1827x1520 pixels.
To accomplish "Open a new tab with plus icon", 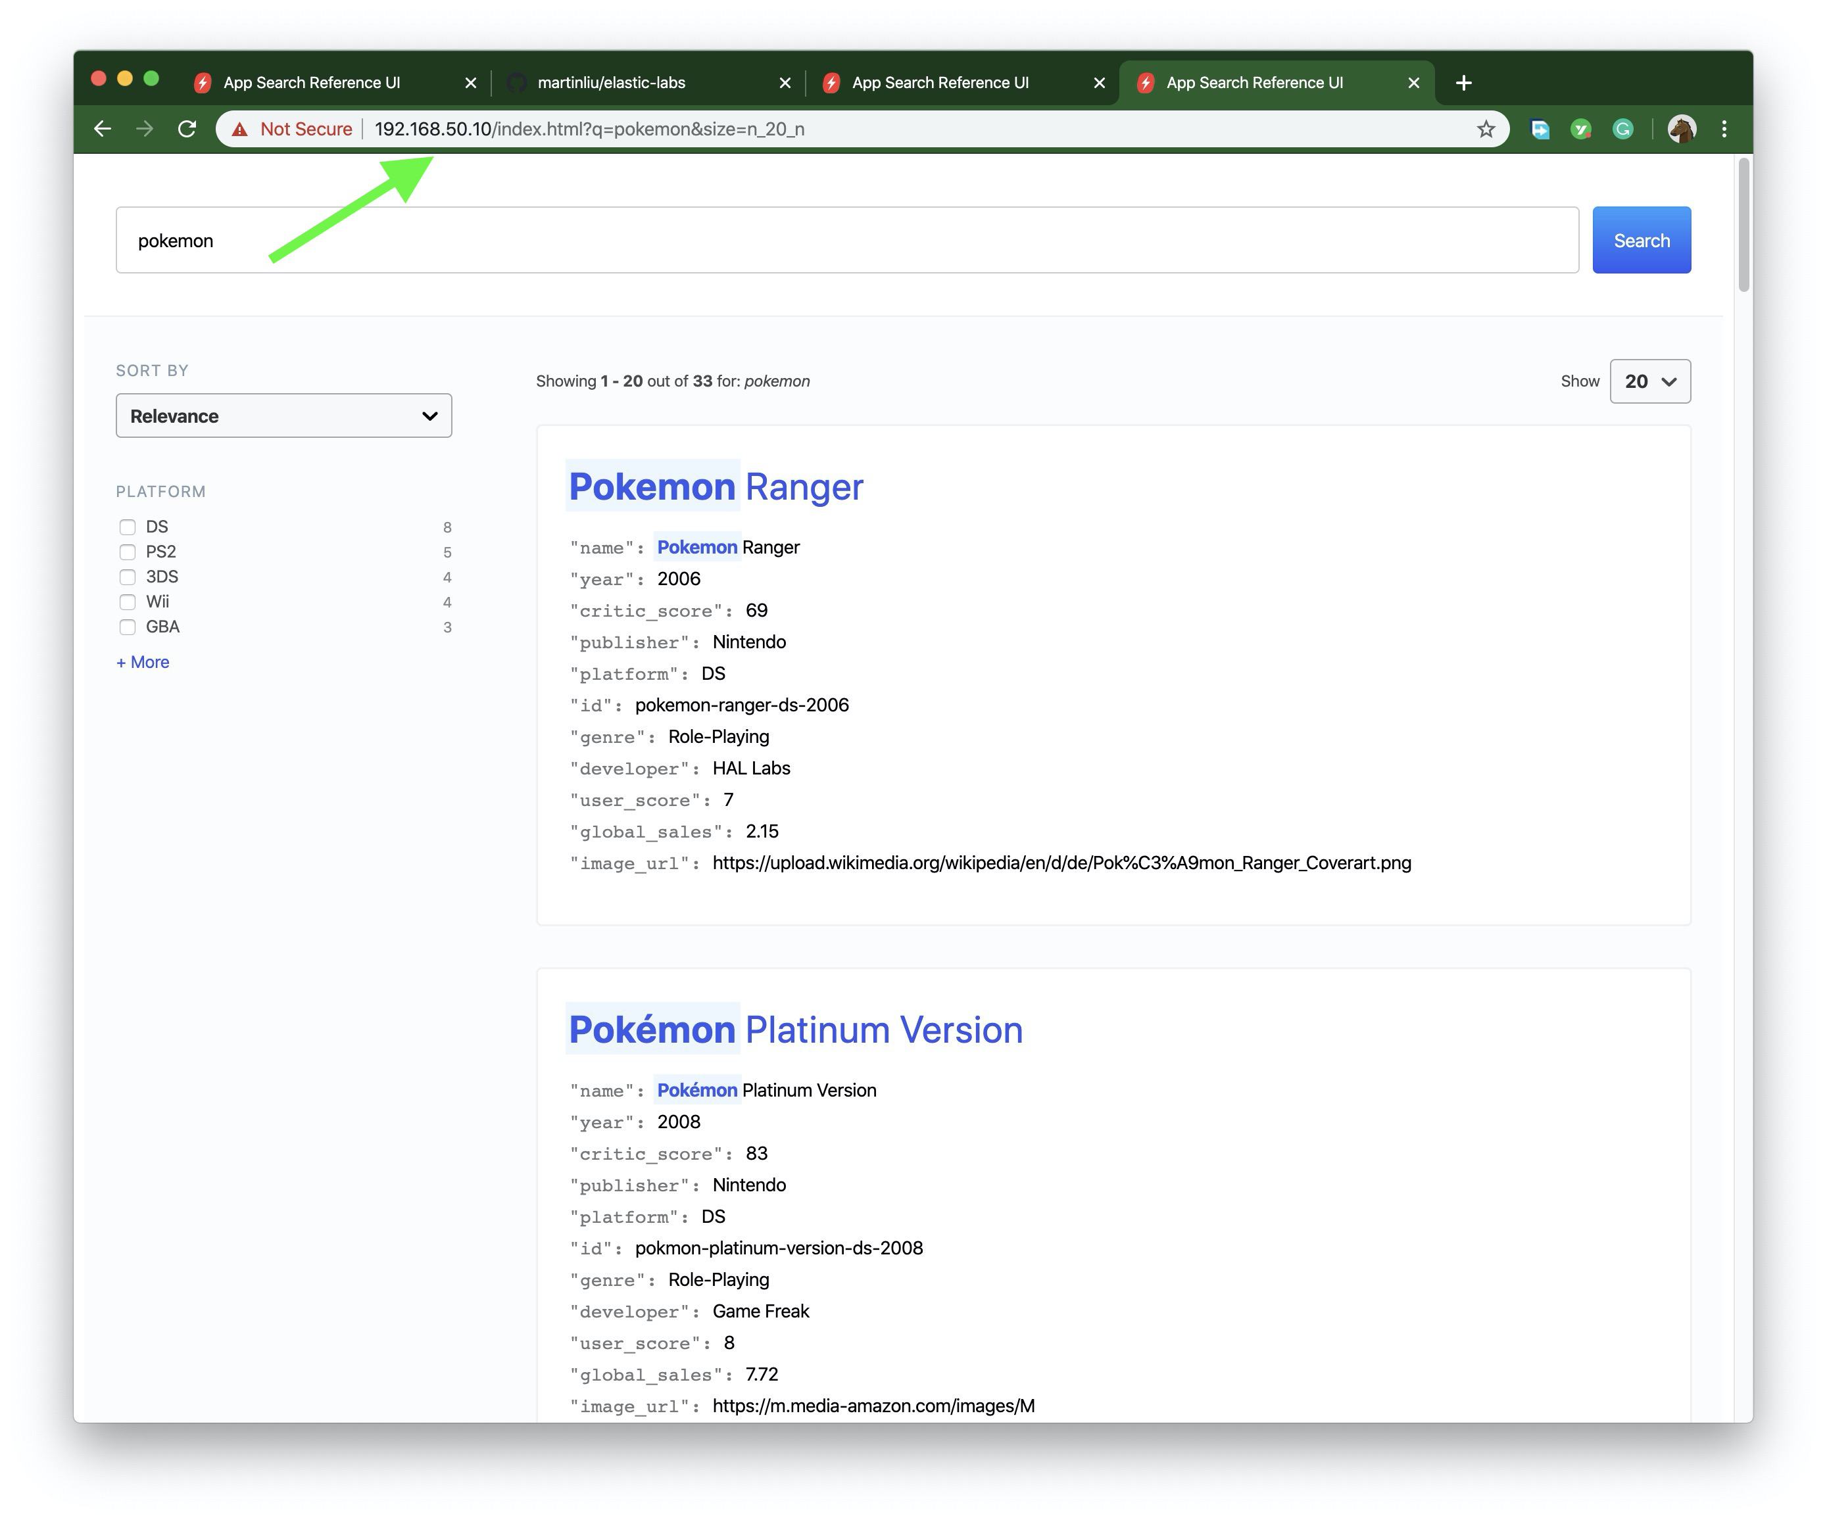I will point(1463,83).
